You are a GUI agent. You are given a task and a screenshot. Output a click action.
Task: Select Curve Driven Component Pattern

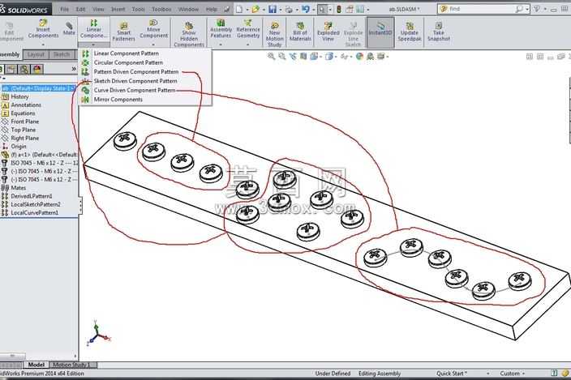pyautogui.click(x=135, y=90)
